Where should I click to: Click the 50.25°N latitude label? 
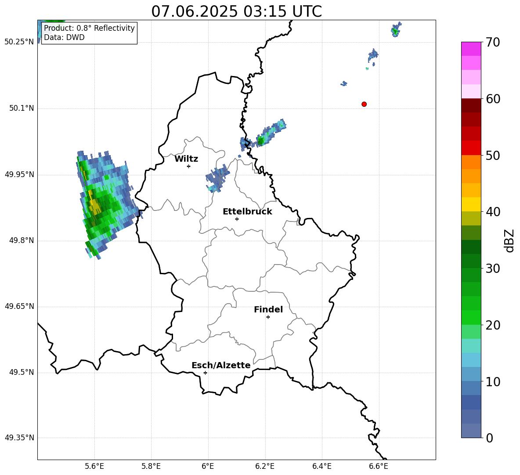(19, 42)
